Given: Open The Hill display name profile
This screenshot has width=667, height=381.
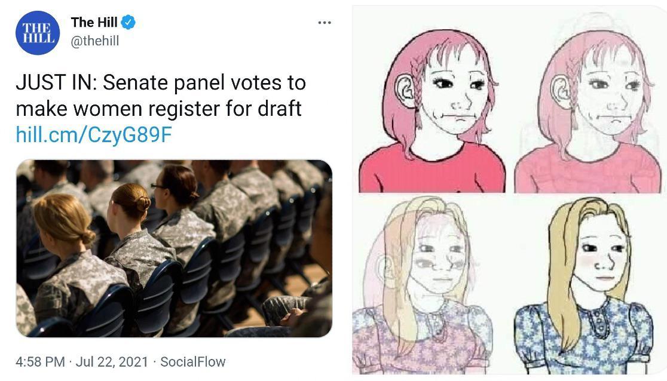Looking at the screenshot, I should pos(94,23).
